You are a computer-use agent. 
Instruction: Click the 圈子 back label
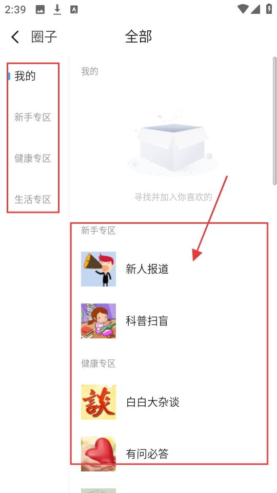(x=44, y=37)
